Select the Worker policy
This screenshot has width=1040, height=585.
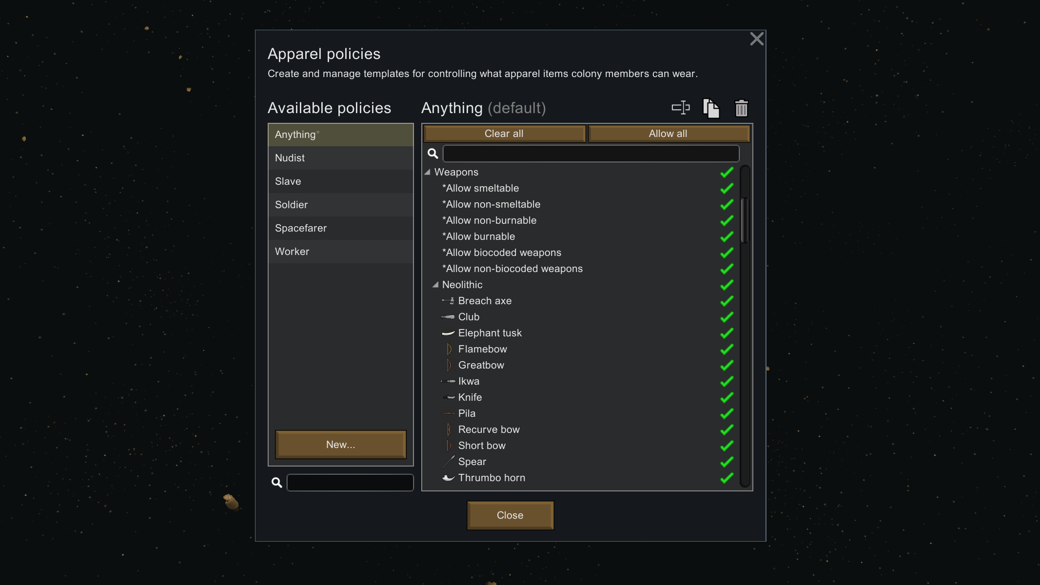(x=341, y=252)
